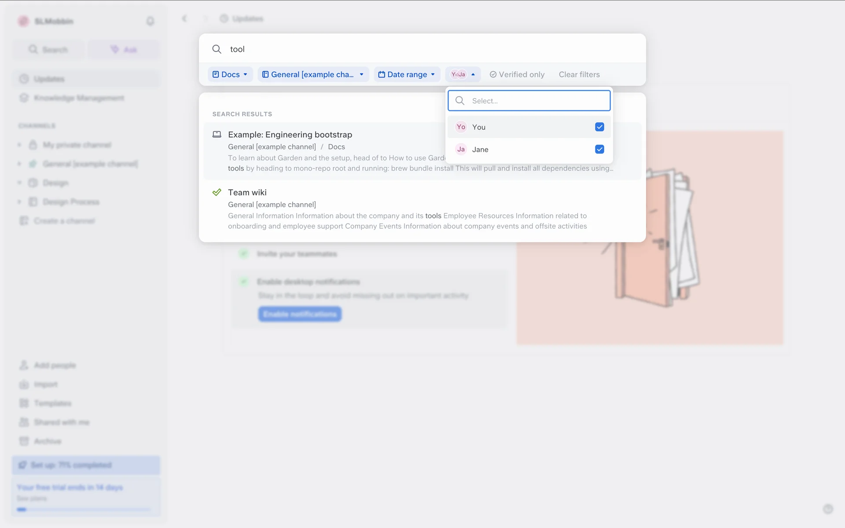Open the General channel filter dropdown
The width and height of the screenshot is (845, 528).
click(x=313, y=75)
